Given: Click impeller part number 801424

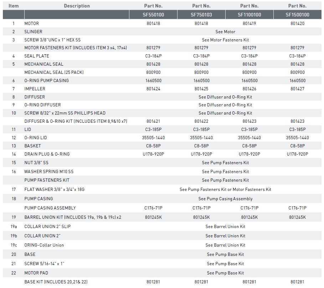Looking at the screenshot, I should [153, 89].
